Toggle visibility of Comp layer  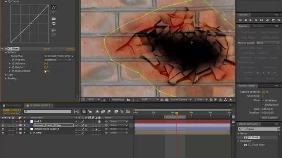(3, 133)
